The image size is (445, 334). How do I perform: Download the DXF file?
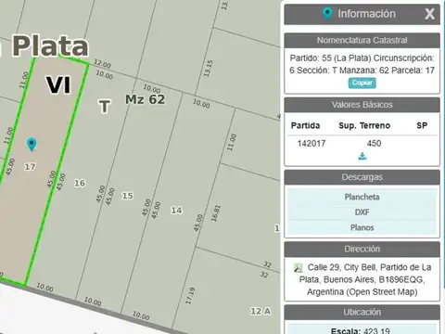coord(362,212)
